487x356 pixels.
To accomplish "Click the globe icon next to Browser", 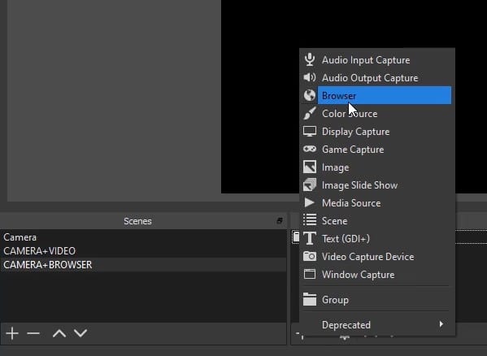I will click(309, 95).
